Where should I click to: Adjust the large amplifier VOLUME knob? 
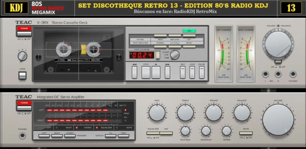pyautogui.click(x=278, y=120)
